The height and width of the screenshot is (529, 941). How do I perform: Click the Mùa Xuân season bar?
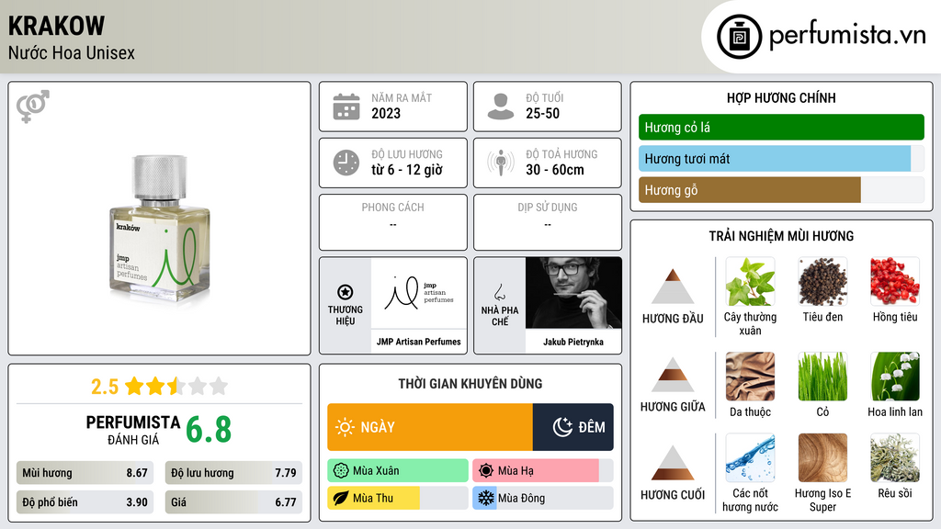click(398, 471)
